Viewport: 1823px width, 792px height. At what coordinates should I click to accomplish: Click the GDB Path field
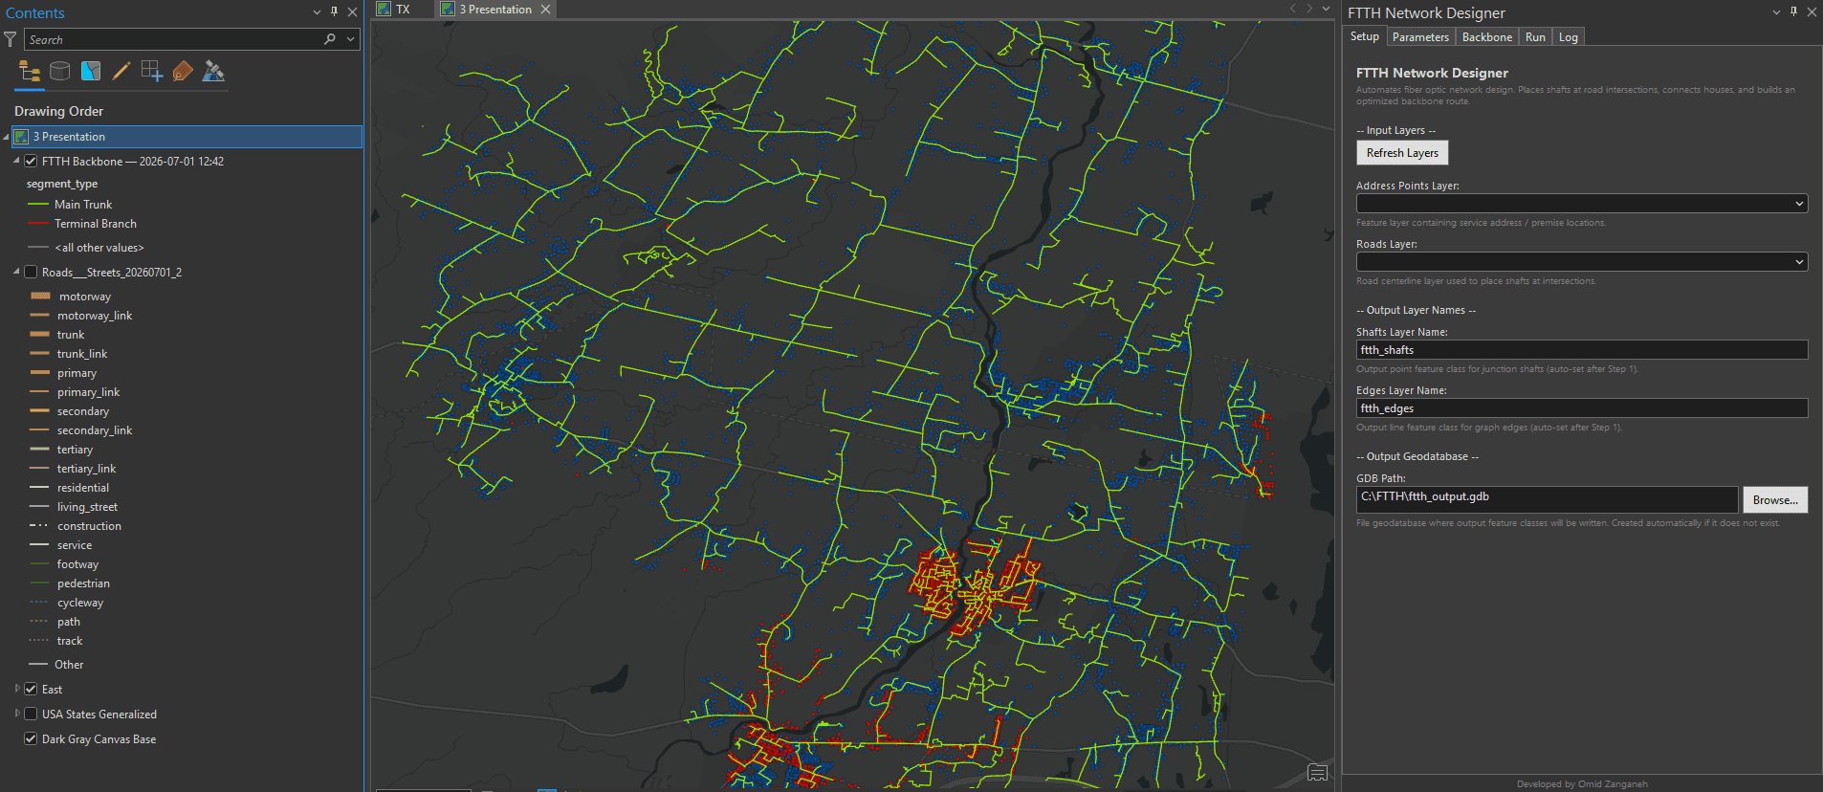(1547, 499)
